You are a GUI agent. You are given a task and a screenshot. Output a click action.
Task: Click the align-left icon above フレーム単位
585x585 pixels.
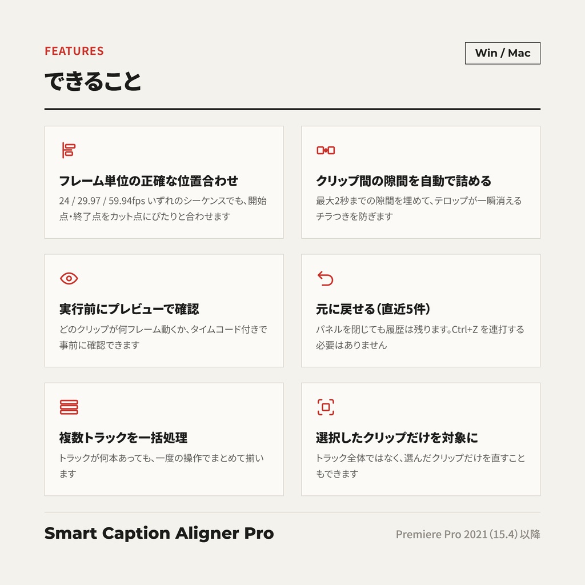point(69,150)
